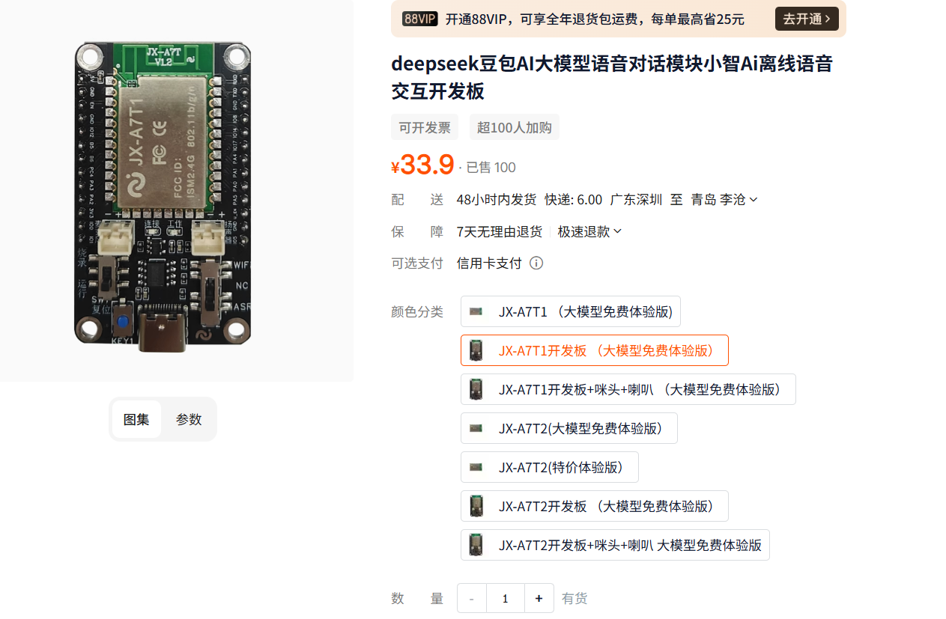
Task: Open the 7天无理由退货 guarantee link
Action: [x=499, y=231]
